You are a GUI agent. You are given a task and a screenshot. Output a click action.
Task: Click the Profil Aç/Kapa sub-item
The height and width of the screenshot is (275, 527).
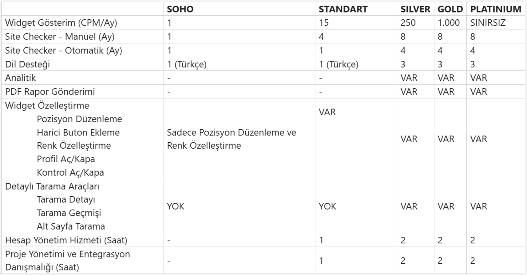tap(66, 159)
